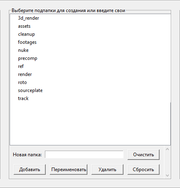Click empty area of subfolder list
The width and height of the screenshot is (180, 188).
90,123
